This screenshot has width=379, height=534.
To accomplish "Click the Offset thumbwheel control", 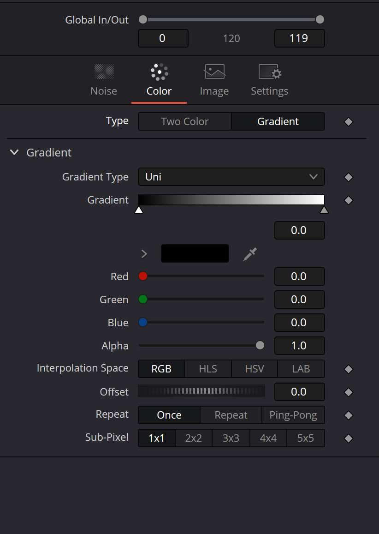I will 201,391.
